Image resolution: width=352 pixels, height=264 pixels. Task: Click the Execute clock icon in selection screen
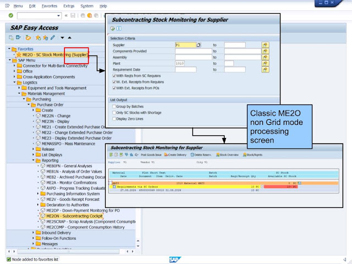click(x=112, y=29)
